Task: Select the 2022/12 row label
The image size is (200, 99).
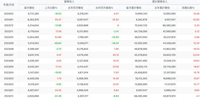Action: [9, 96]
